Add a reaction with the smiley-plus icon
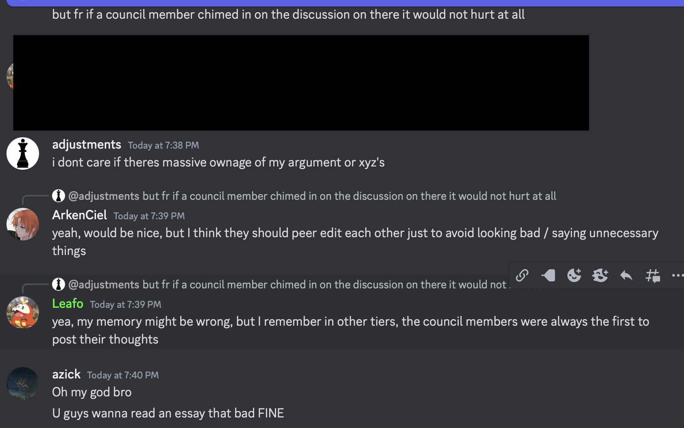The height and width of the screenshot is (428, 684). pos(574,275)
